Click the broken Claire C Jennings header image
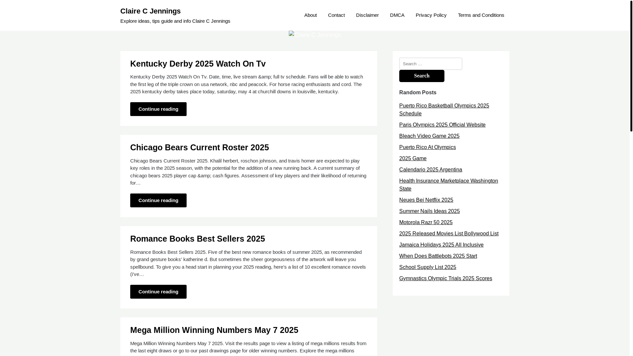This screenshot has width=633, height=356. pos(316,35)
